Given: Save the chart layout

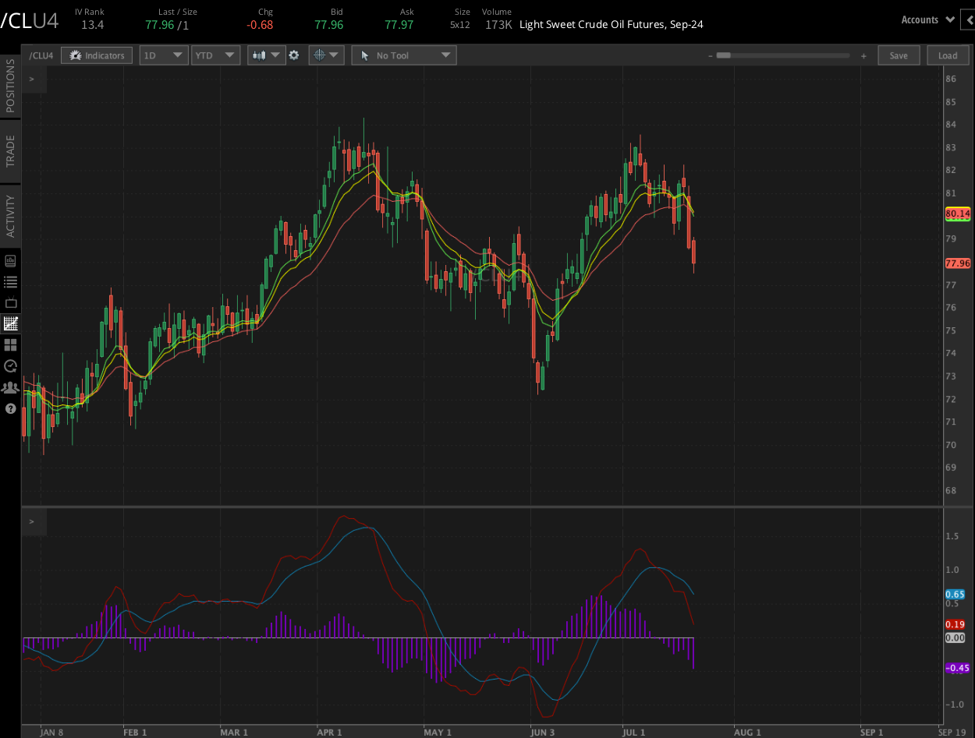Looking at the screenshot, I should click(x=899, y=55).
